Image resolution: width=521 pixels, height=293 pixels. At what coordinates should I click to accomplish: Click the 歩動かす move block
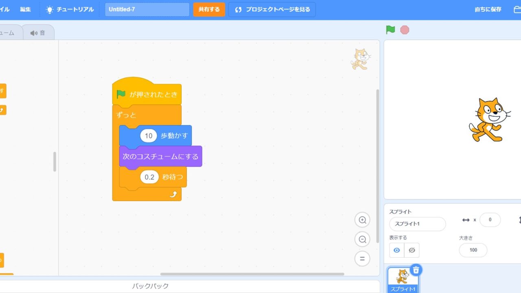coord(174,136)
